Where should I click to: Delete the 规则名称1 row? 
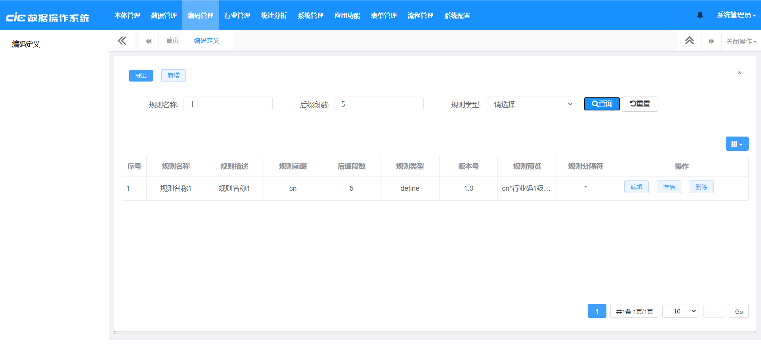[x=701, y=187]
